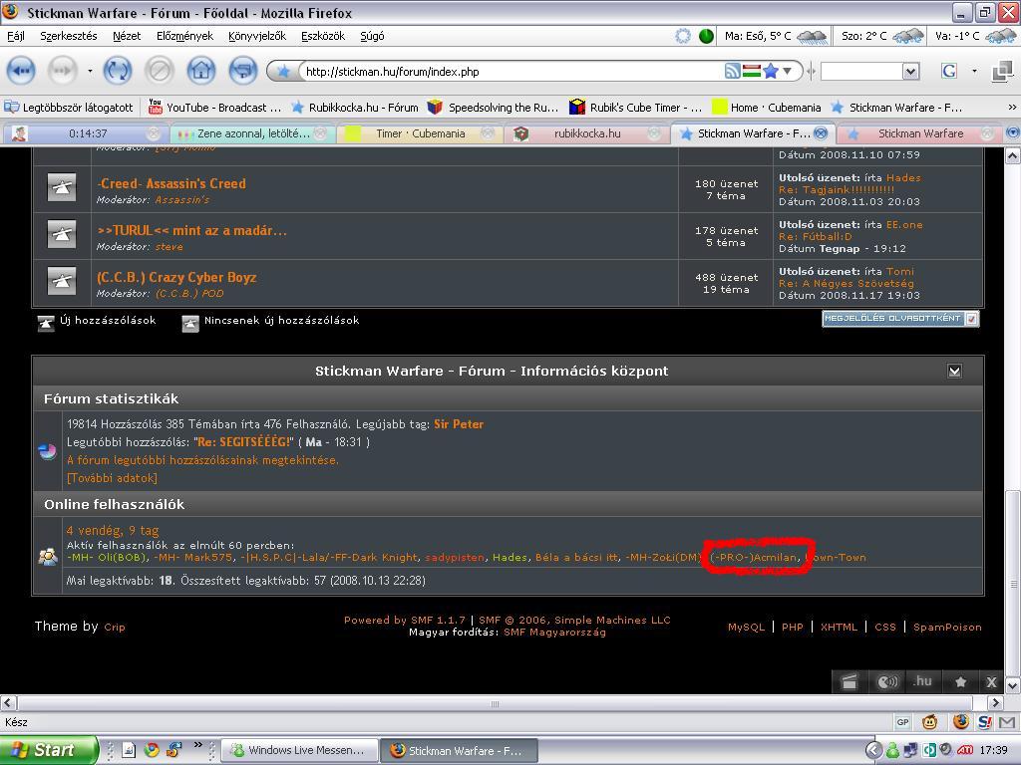Expand the back/forward history dropdown
This screenshot has width=1021, height=765.
tap(89, 71)
